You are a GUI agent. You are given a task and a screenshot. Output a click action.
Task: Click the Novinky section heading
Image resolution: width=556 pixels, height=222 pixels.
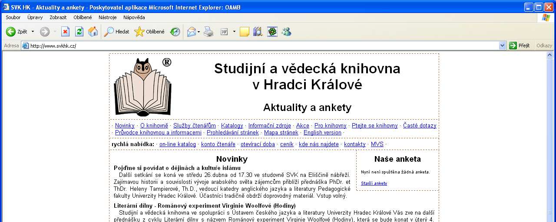(232, 159)
